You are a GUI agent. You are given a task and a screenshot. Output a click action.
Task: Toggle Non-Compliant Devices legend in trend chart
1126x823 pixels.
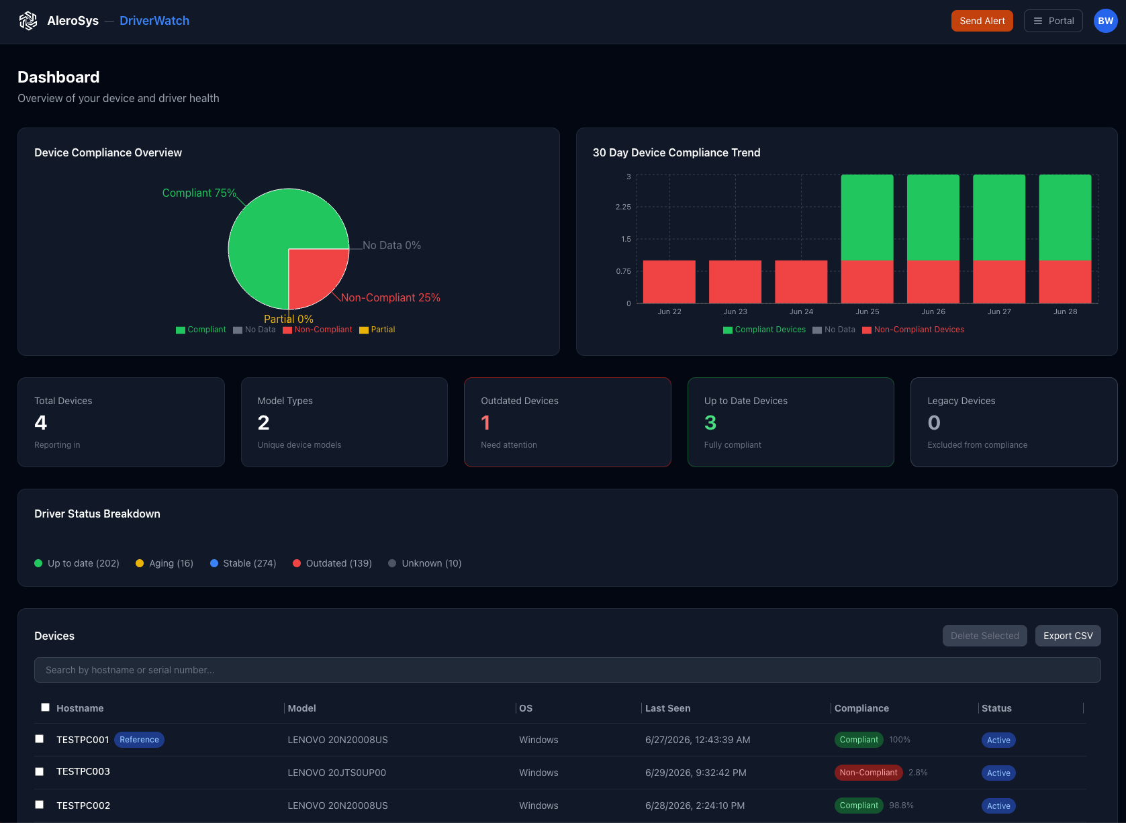[912, 330]
